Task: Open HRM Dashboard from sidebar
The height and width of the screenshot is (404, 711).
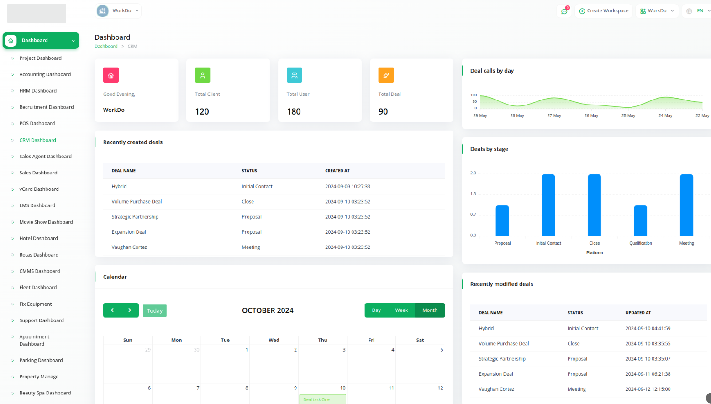Action: pos(38,91)
